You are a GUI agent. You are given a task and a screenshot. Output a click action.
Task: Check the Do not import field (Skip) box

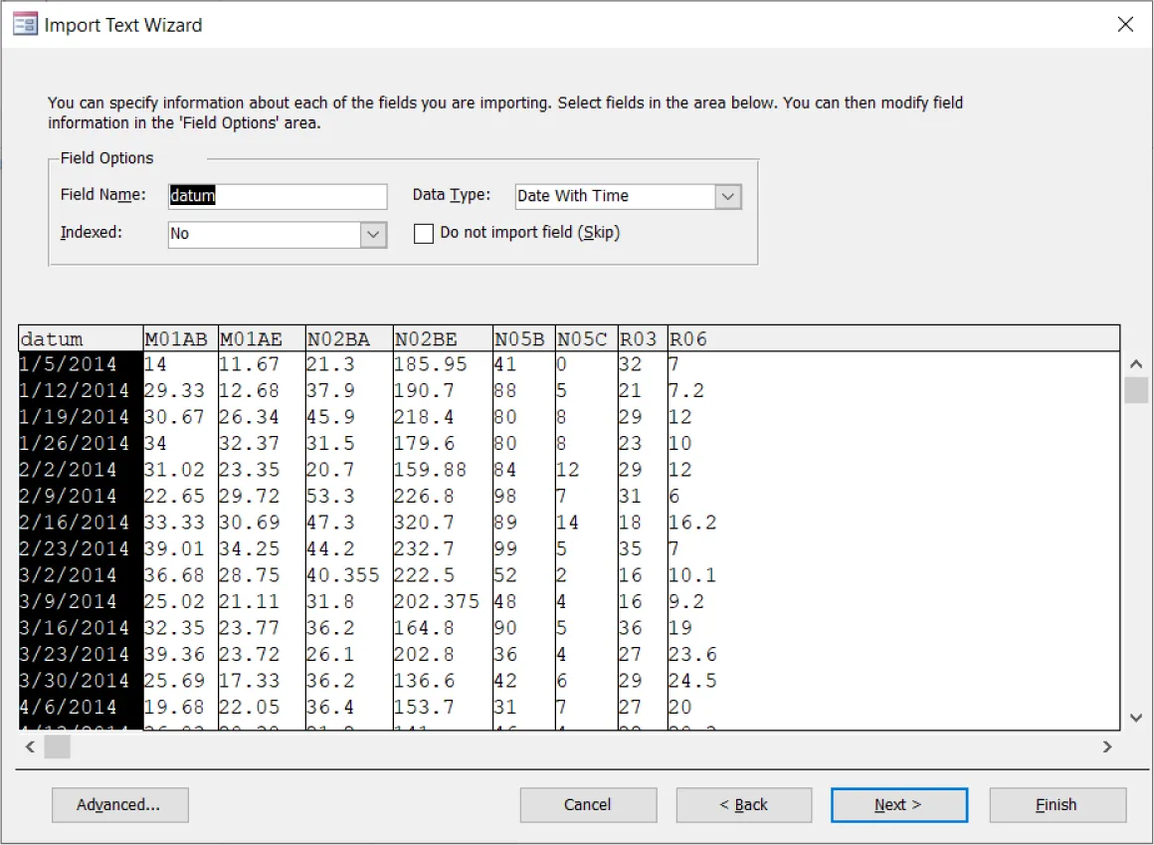424,233
